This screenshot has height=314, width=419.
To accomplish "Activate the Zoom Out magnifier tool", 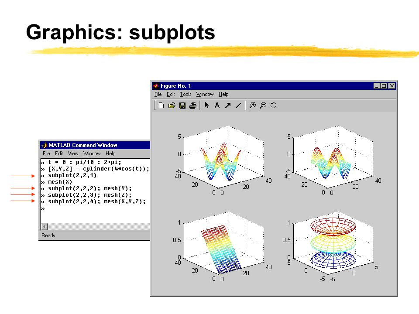I will (x=263, y=105).
